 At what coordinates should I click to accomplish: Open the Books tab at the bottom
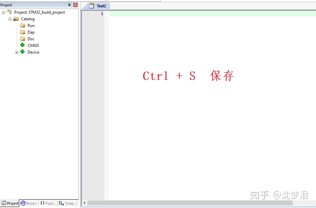pyautogui.click(x=29, y=203)
